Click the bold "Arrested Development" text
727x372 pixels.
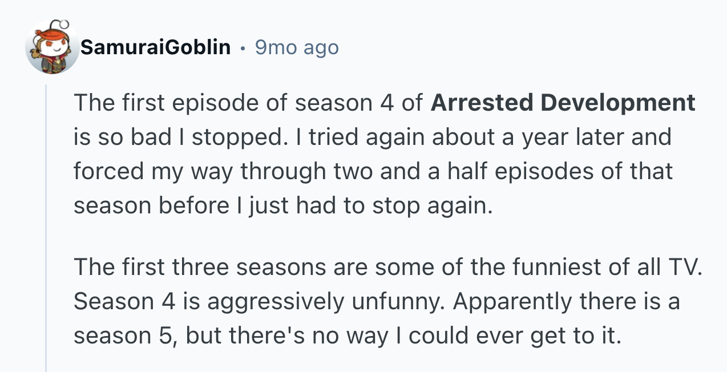(x=563, y=103)
